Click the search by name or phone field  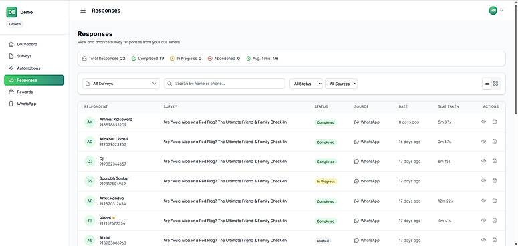click(225, 84)
